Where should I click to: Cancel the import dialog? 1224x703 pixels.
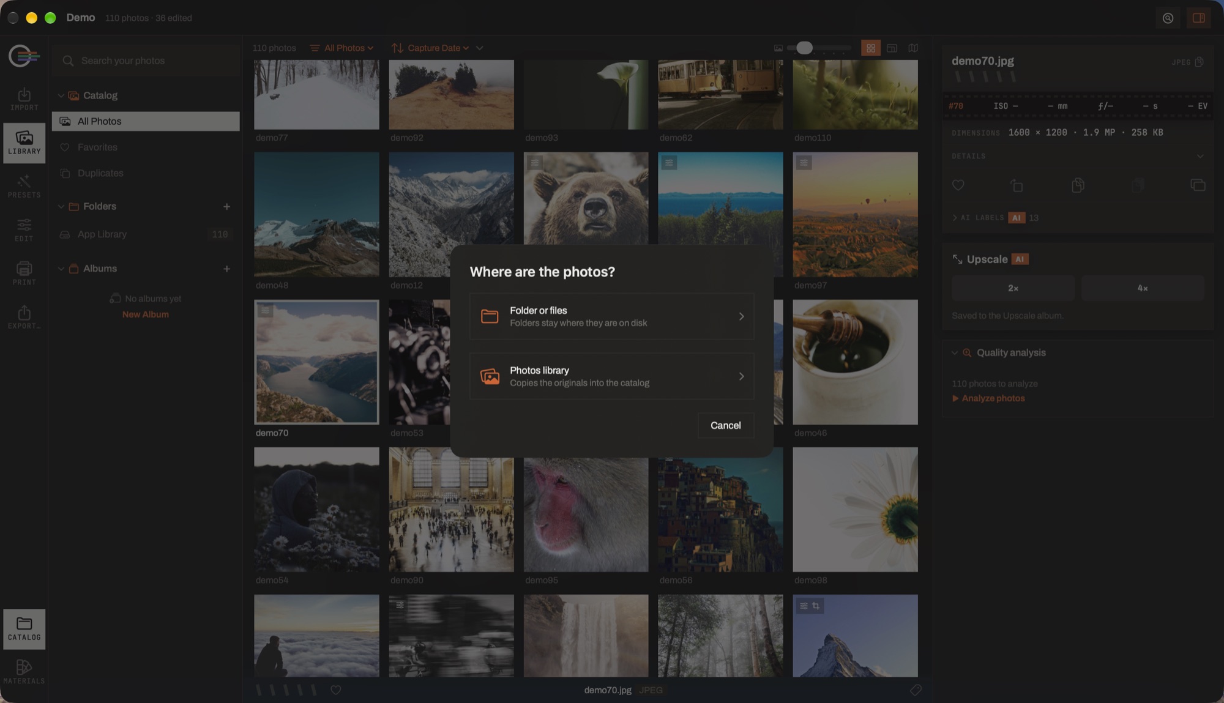click(725, 425)
